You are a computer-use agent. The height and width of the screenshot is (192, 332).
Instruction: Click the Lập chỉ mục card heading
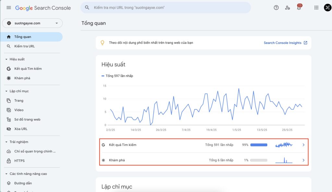pyautogui.click(x=117, y=187)
